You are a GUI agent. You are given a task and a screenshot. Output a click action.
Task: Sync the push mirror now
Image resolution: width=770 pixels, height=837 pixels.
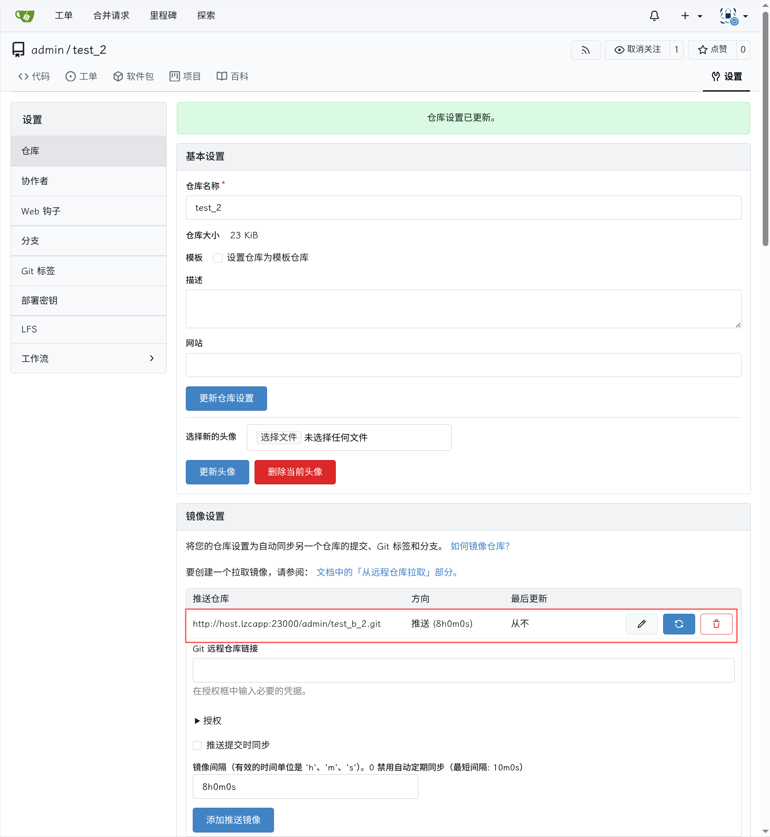pos(679,624)
